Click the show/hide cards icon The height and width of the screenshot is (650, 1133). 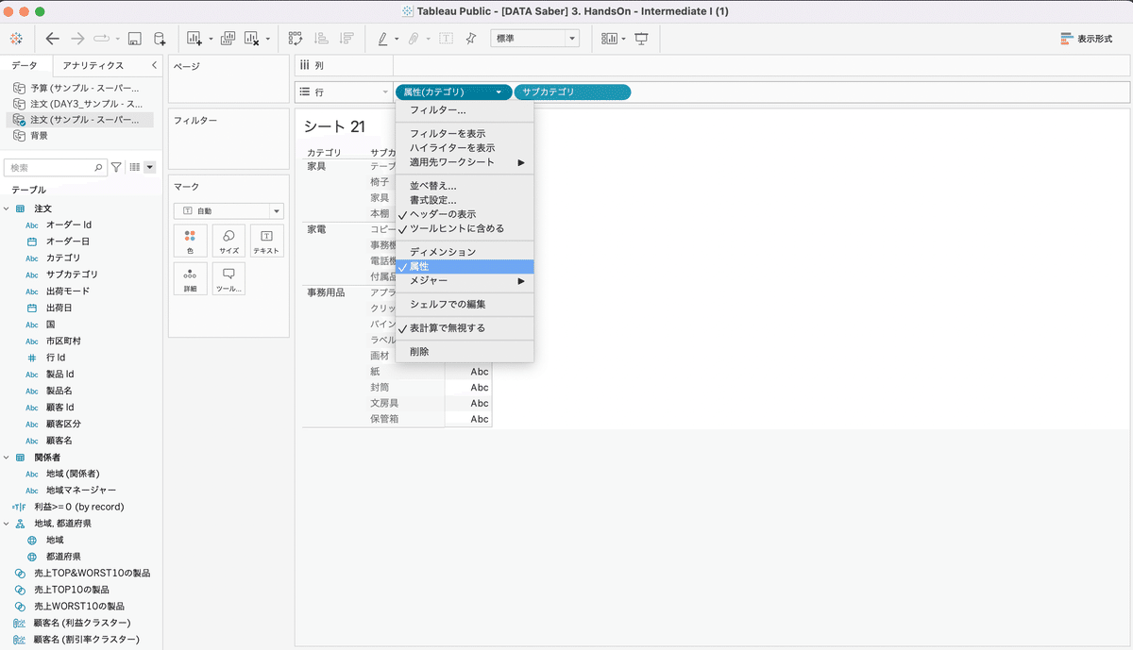click(x=609, y=39)
